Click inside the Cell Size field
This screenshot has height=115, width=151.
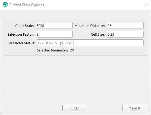click(x=125, y=34)
